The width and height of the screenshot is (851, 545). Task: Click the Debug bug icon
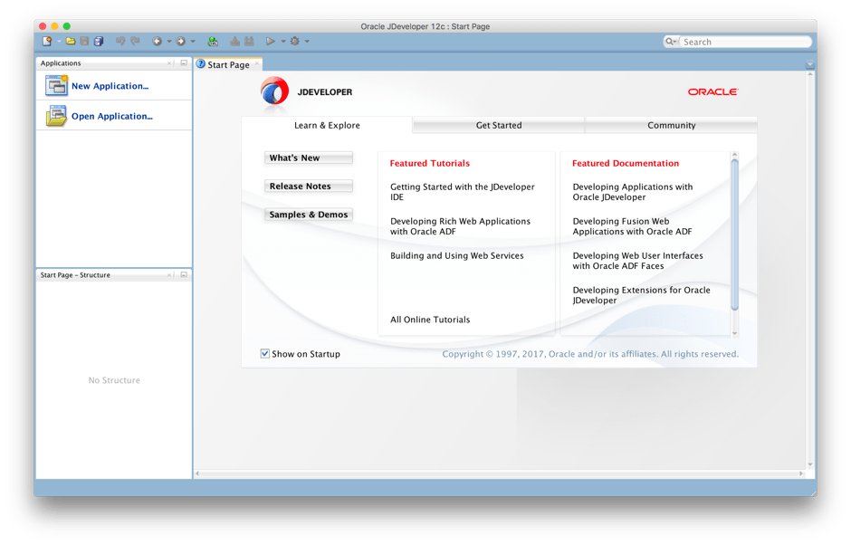tap(295, 42)
